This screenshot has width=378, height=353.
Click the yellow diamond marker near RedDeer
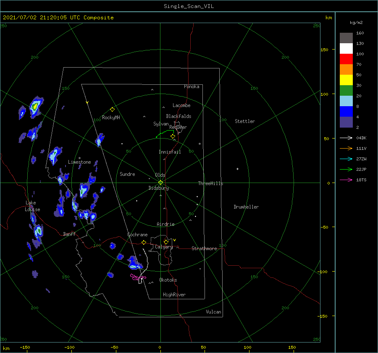173,136
